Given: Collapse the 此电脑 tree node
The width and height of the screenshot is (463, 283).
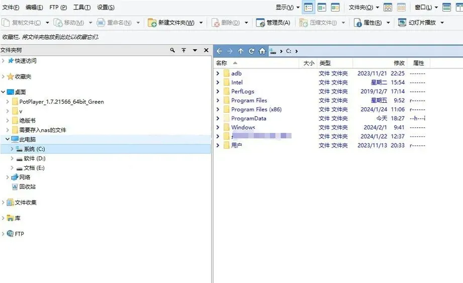Looking at the screenshot, I should (x=8, y=139).
